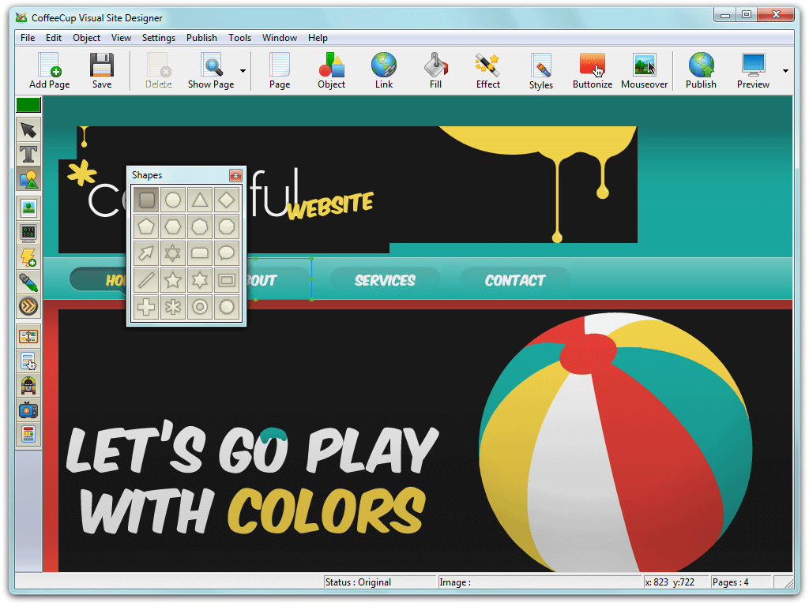Open the Preview dropdown arrow

click(x=785, y=69)
